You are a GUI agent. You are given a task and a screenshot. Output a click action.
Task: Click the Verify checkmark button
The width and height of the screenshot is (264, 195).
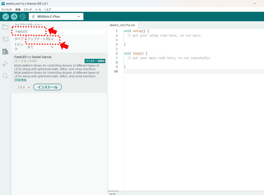(6, 17)
